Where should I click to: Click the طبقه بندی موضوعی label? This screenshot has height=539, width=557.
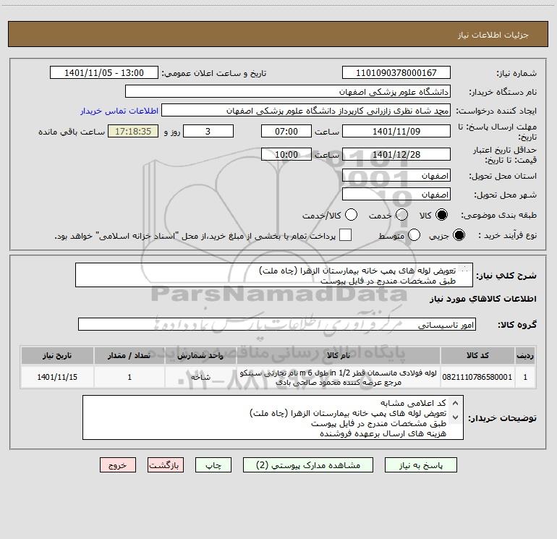(498, 215)
